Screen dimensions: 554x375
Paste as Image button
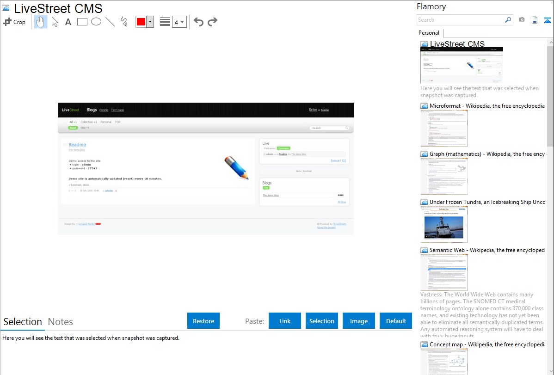[358, 321]
